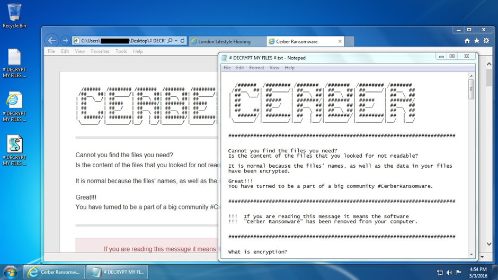
Task: Open Internet Explorer Edit menu
Action: coord(65,51)
